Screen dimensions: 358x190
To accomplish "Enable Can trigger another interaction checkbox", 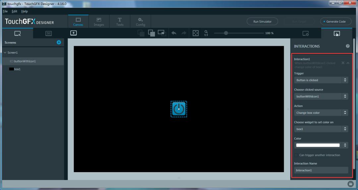I will click(296, 155).
